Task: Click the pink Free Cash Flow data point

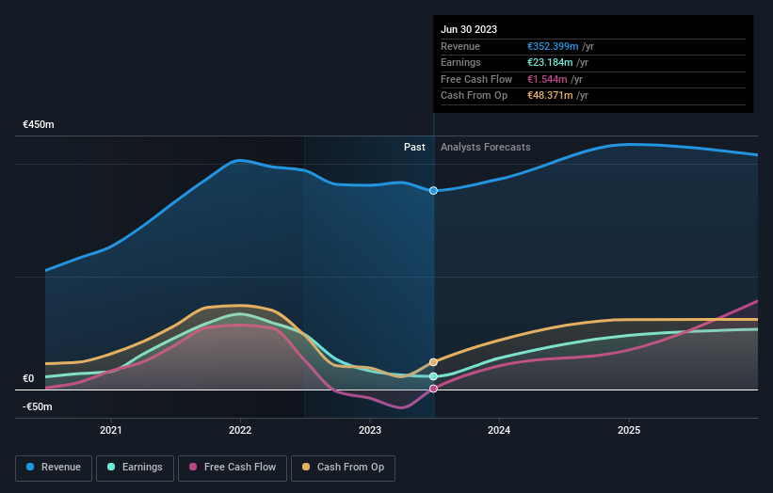Action: tap(433, 389)
